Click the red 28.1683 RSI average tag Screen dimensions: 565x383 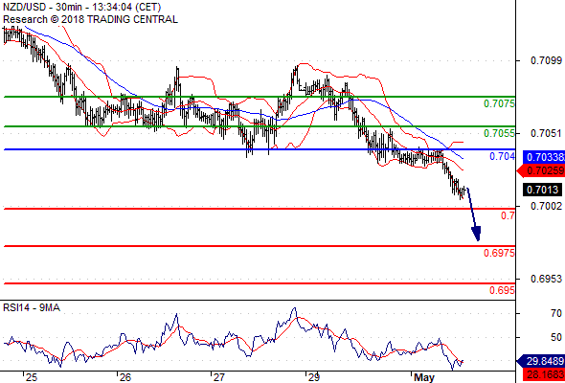point(543,375)
